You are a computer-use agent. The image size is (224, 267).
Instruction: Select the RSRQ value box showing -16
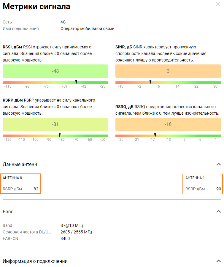[168, 124]
